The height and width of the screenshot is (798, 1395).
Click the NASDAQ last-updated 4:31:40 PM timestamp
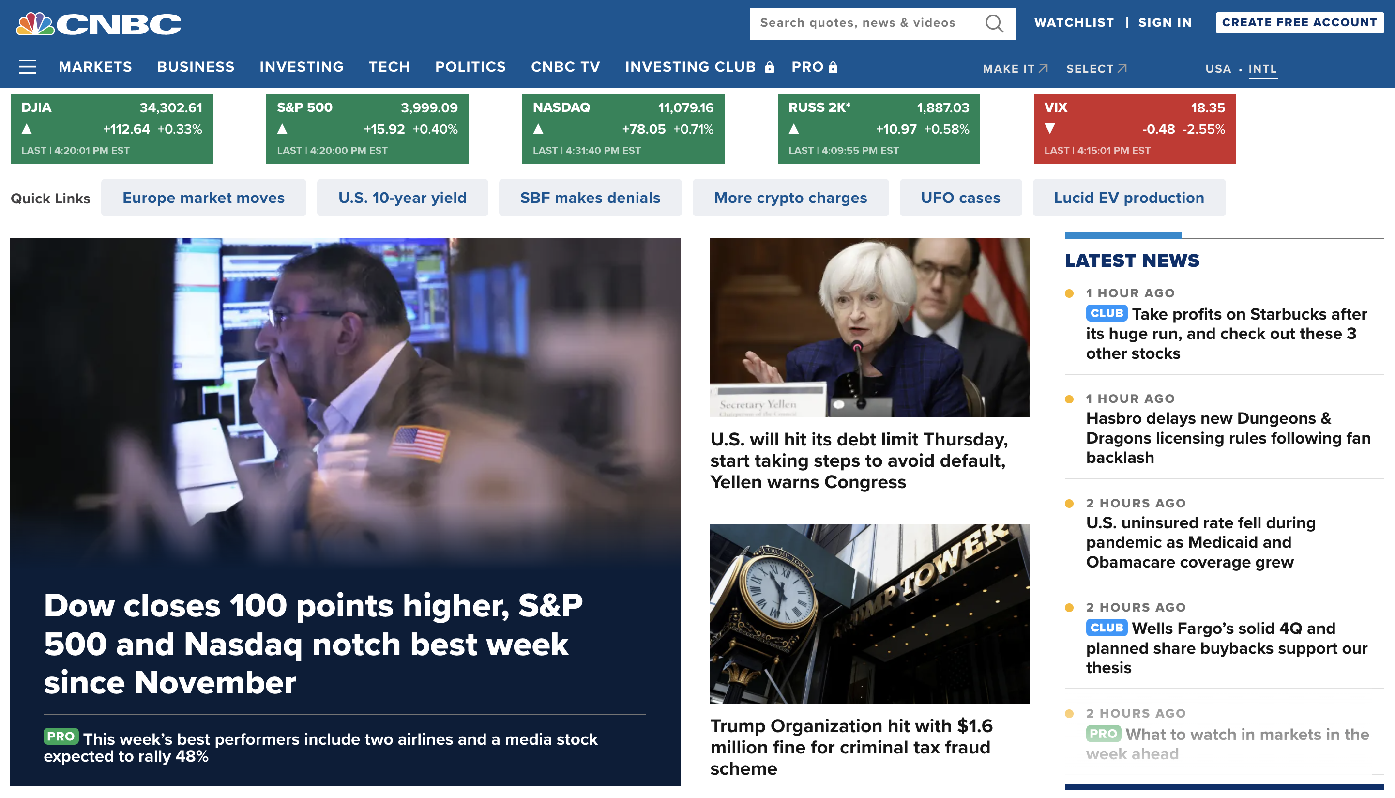(587, 150)
